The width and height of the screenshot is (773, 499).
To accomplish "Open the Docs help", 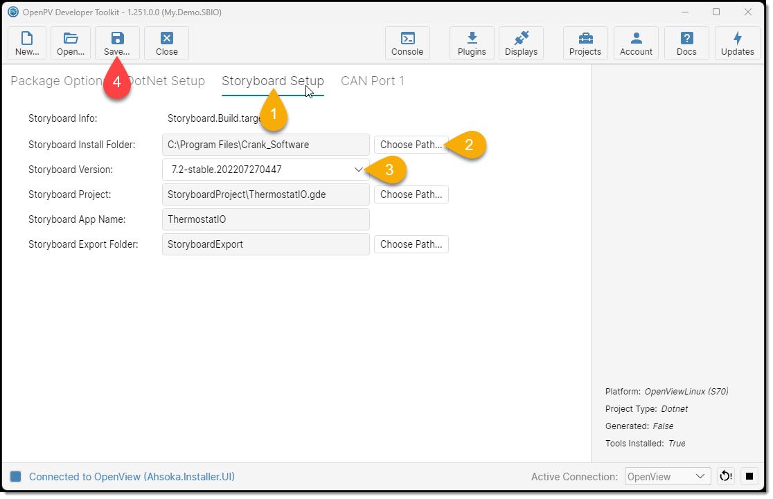I will 686,44.
